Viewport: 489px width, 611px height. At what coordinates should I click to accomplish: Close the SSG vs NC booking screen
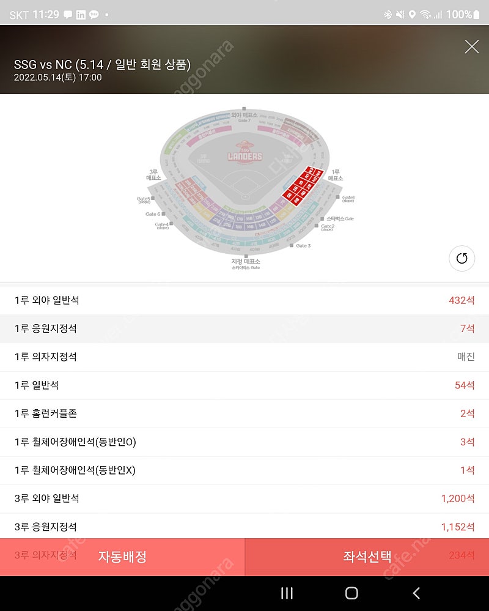point(471,46)
